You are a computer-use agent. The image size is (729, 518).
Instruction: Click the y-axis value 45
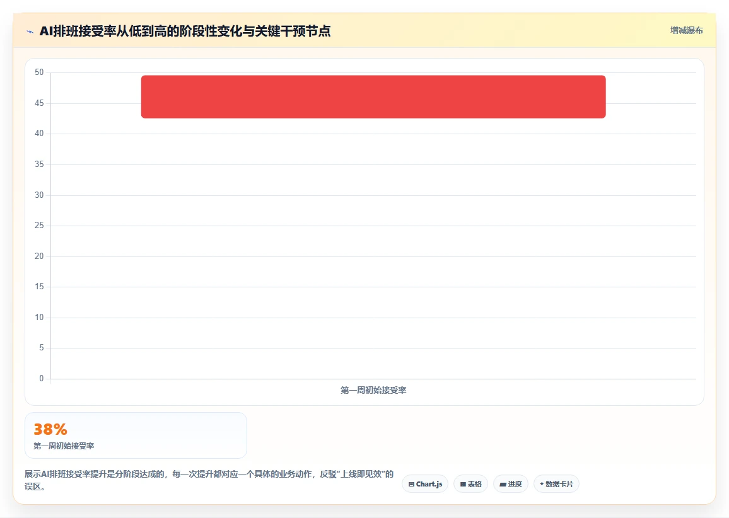click(x=39, y=103)
